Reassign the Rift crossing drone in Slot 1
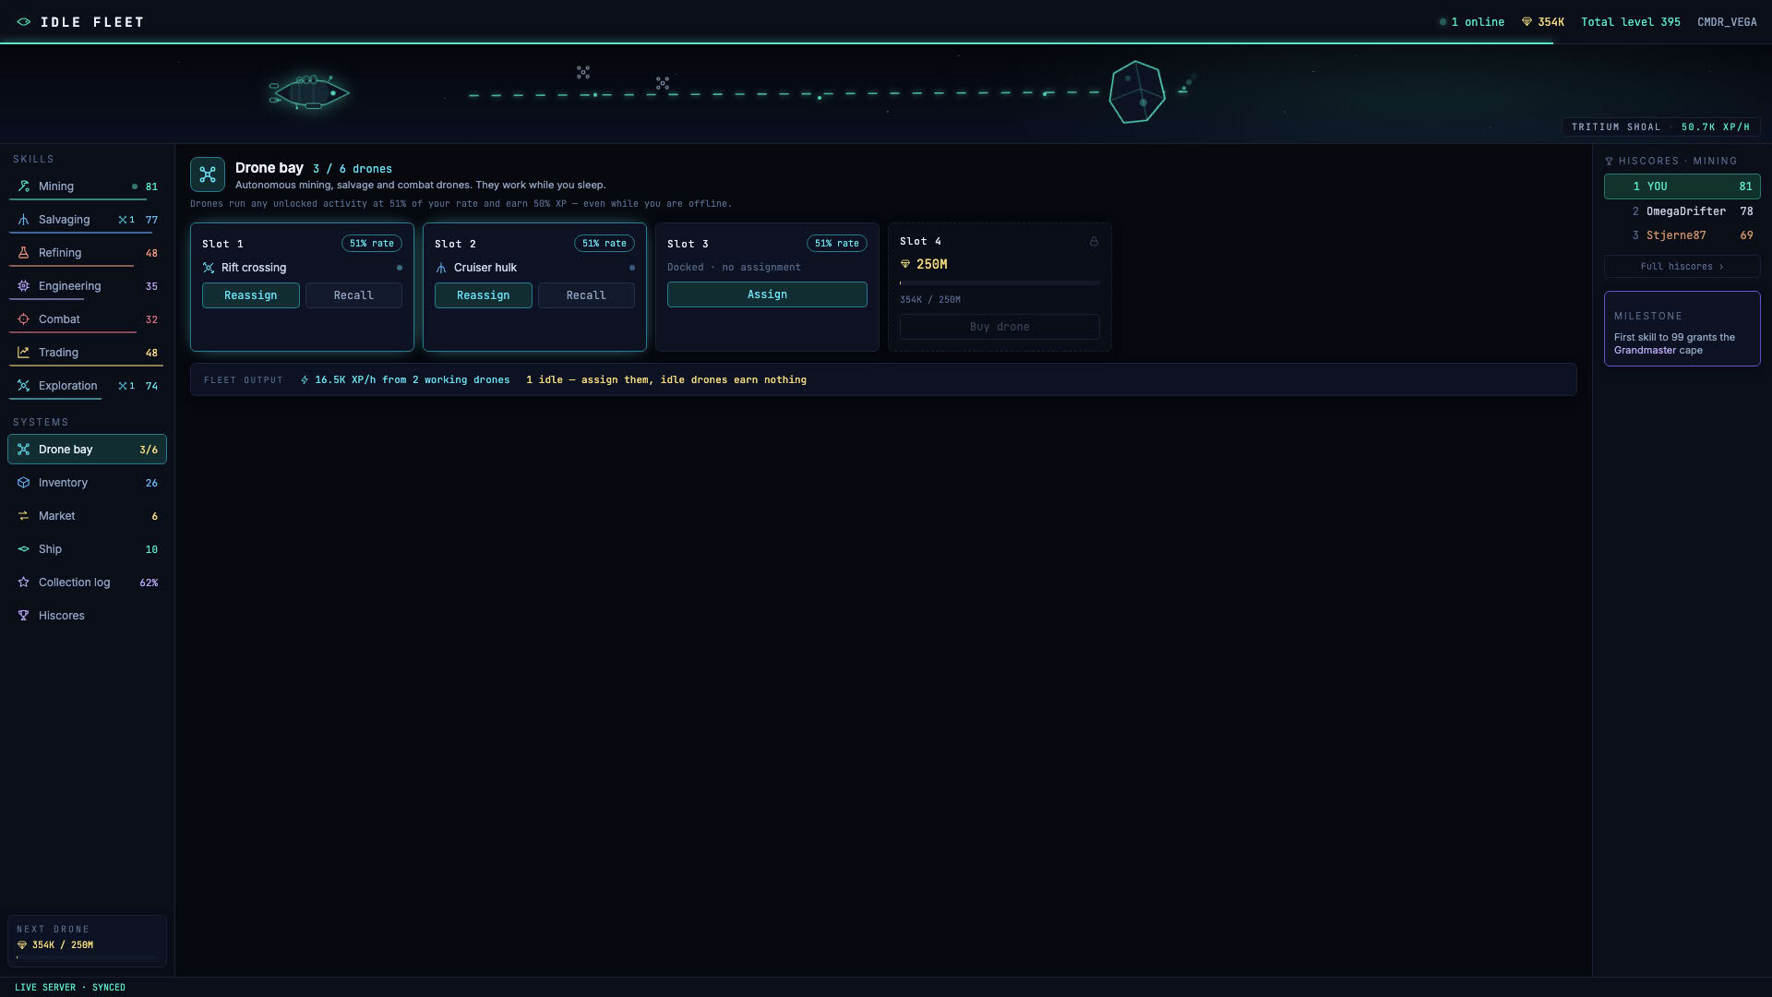The width and height of the screenshot is (1772, 997). (x=251, y=295)
